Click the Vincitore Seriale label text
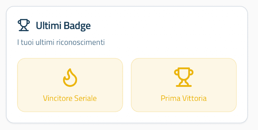This screenshot has height=130, width=258. (x=70, y=98)
